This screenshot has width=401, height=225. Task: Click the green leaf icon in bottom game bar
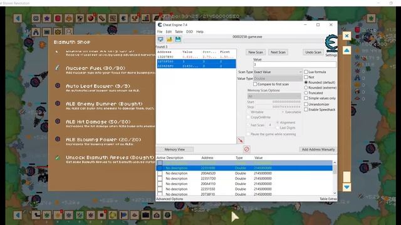click(x=47, y=215)
